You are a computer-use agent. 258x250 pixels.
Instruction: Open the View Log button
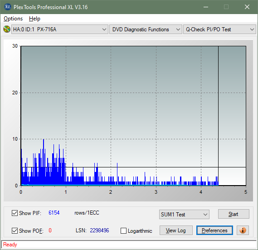176,230
